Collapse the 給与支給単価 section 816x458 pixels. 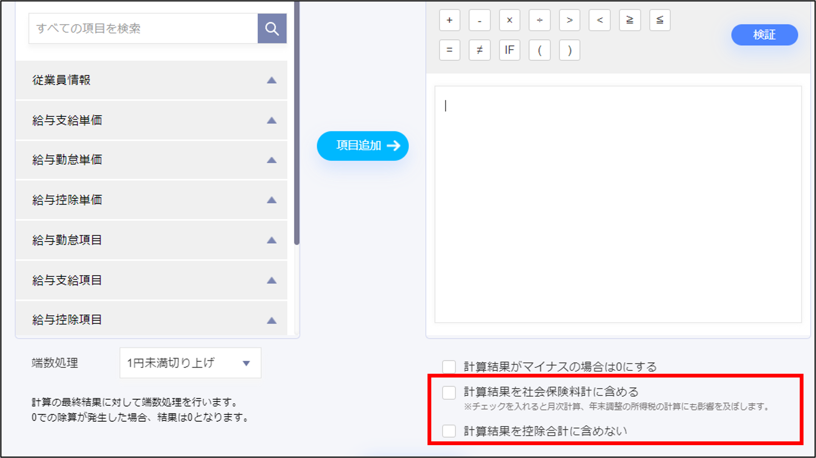coord(272,120)
